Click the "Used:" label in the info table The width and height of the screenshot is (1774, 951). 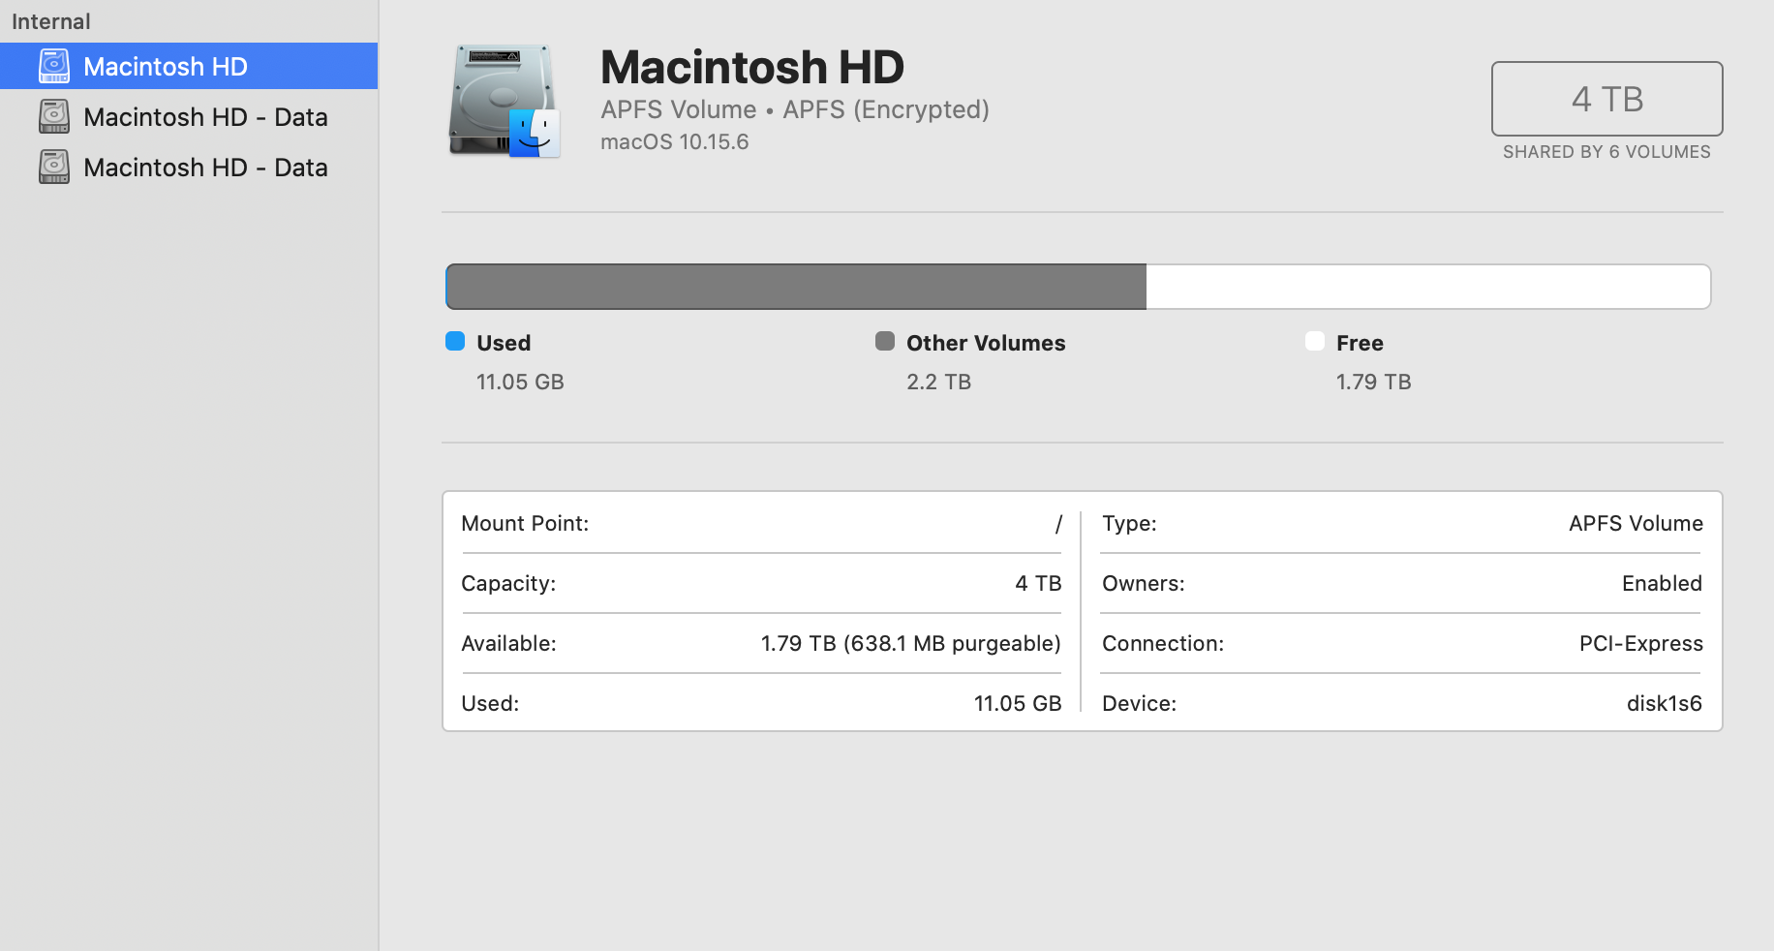click(x=490, y=703)
